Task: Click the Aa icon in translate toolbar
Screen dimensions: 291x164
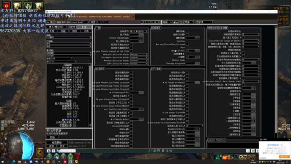Action: [x=49, y=151]
